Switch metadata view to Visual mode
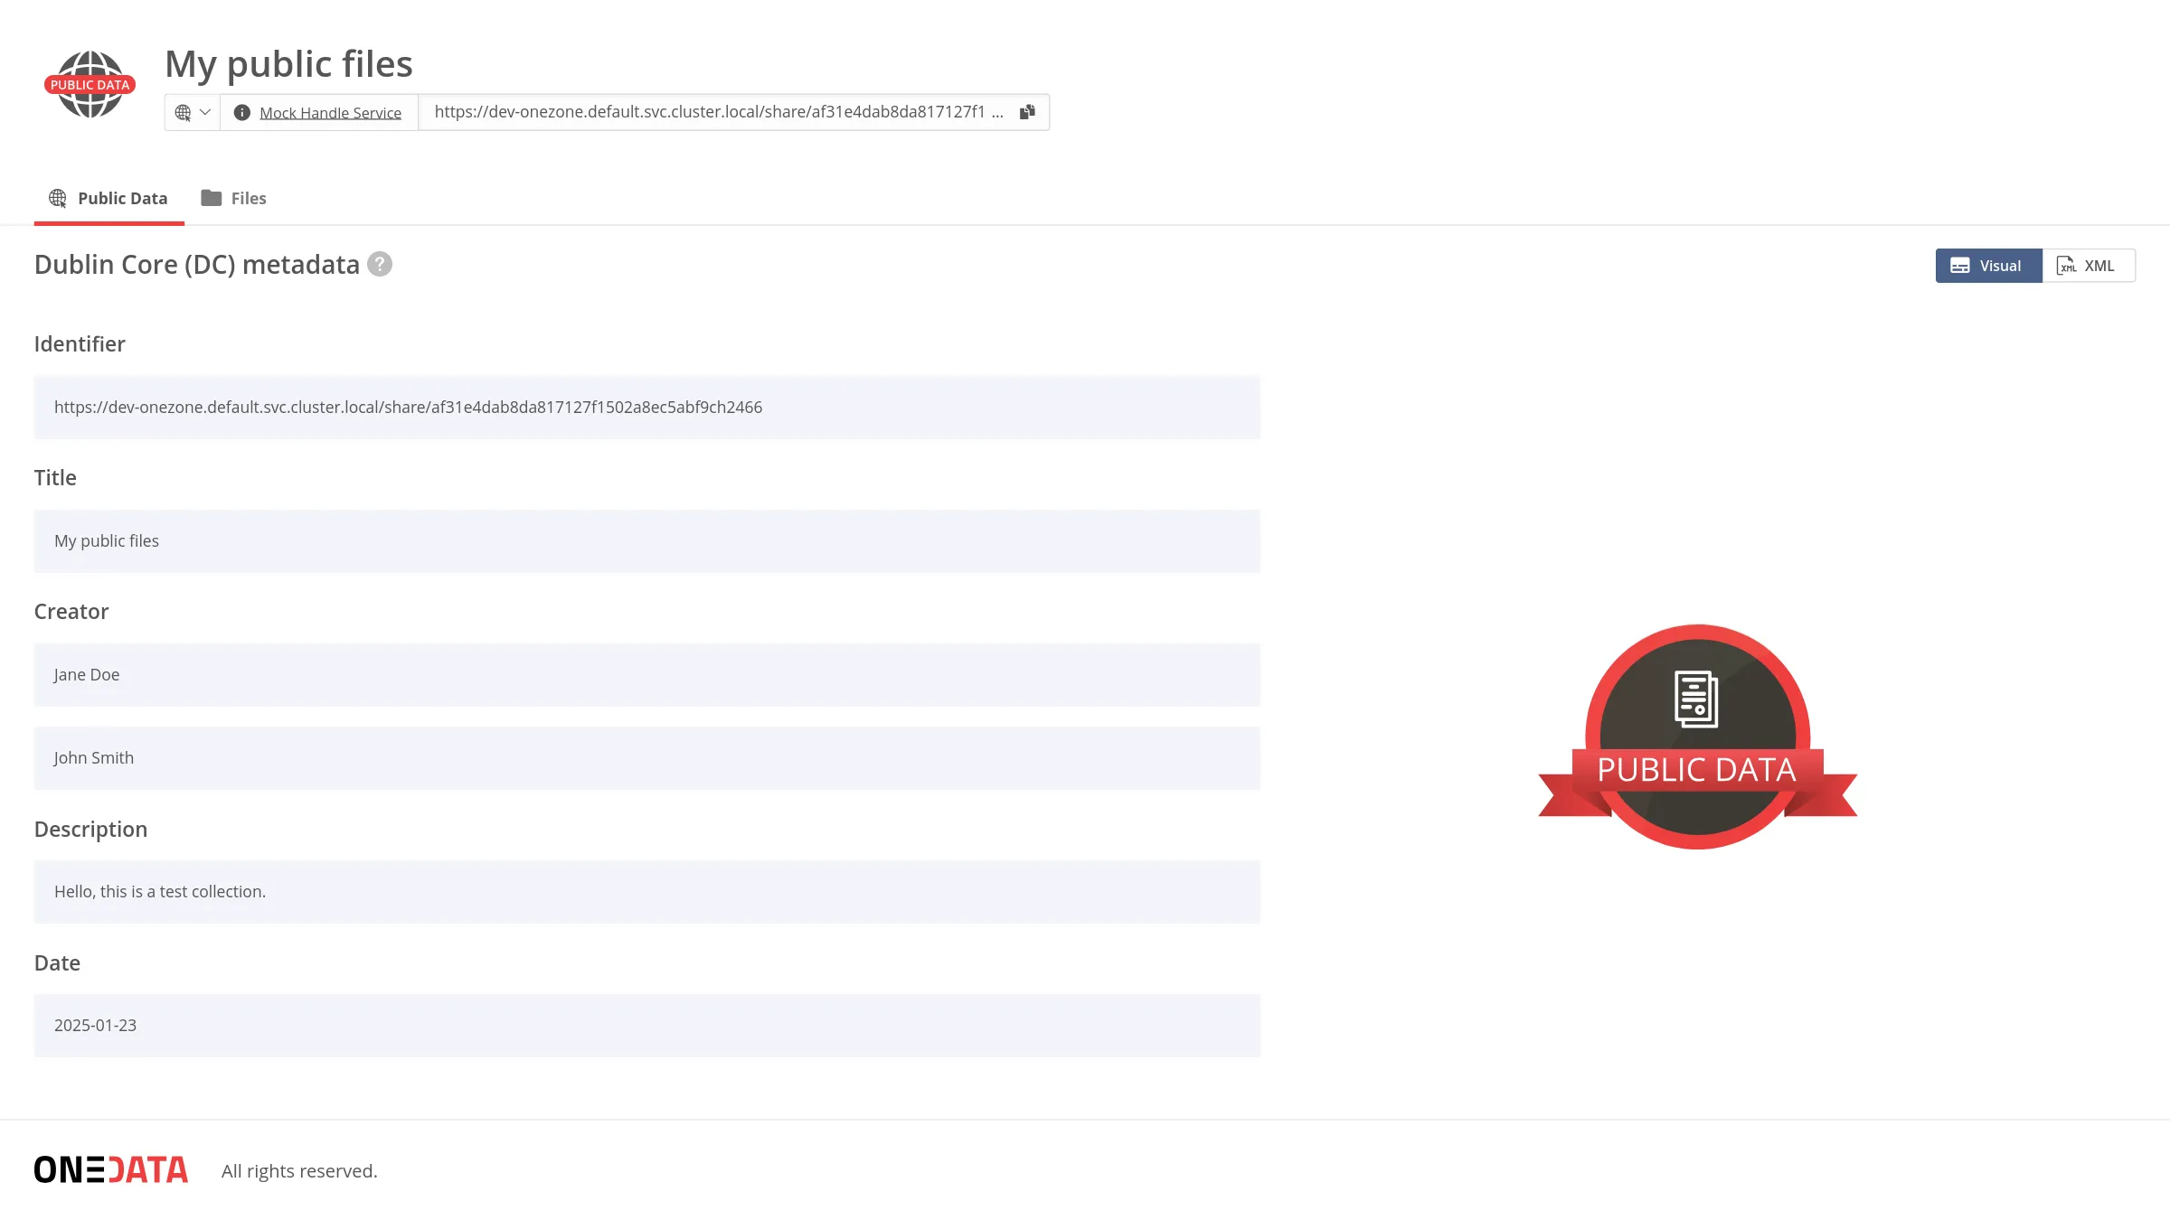2170x1220 pixels. coord(1988,266)
